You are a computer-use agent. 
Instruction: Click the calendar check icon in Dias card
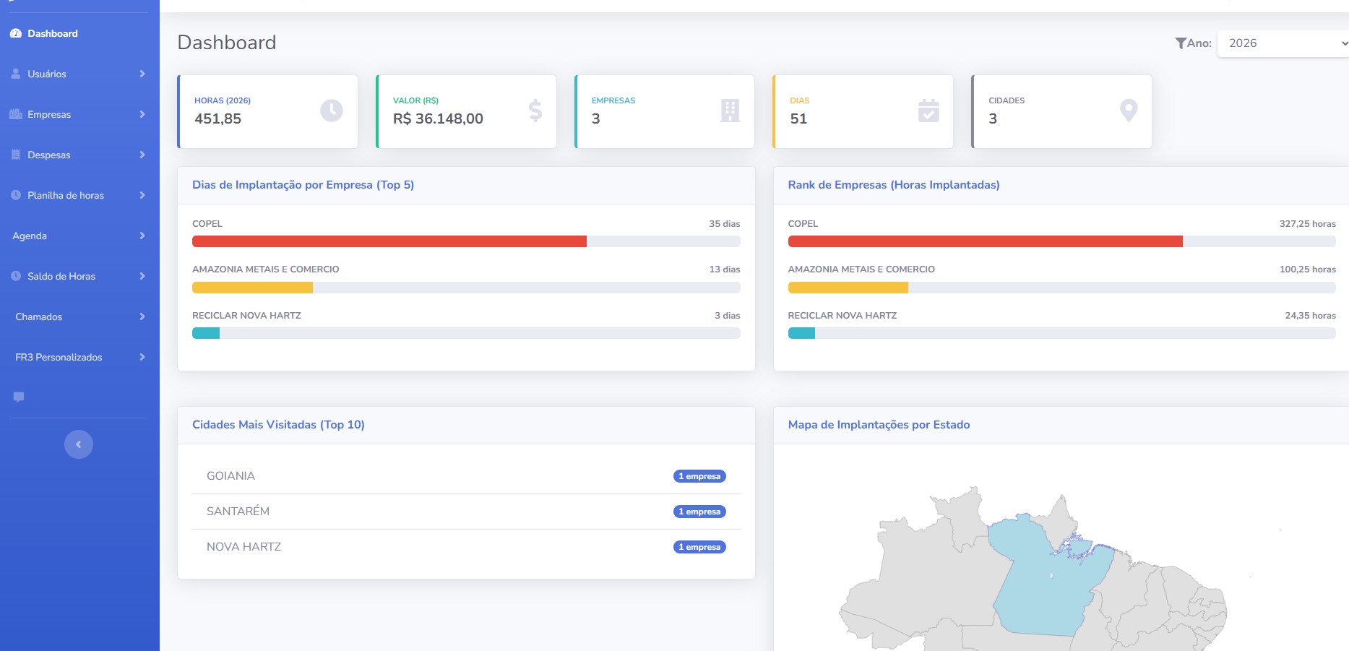[x=928, y=111]
